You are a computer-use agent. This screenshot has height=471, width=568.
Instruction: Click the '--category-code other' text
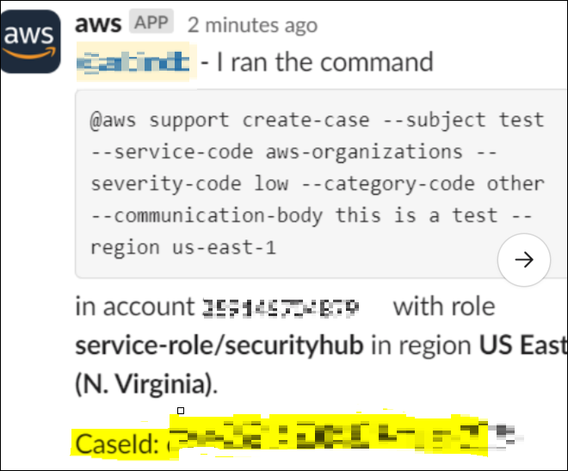pyautogui.click(x=423, y=183)
